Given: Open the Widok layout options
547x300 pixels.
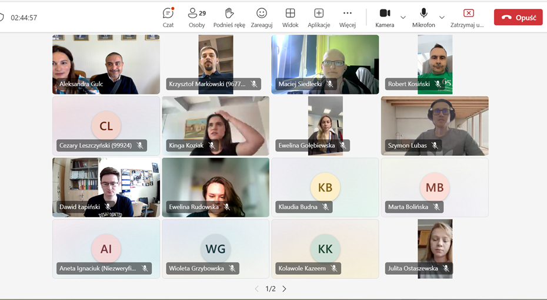Looking at the screenshot, I should [290, 17].
